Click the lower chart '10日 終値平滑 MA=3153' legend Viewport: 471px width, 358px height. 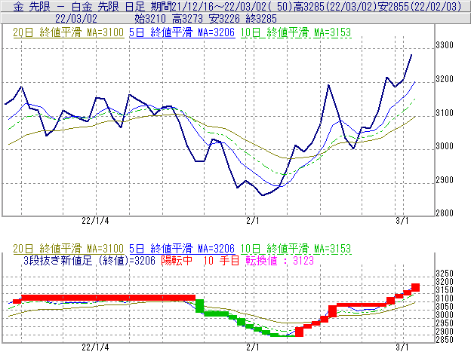point(296,249)
